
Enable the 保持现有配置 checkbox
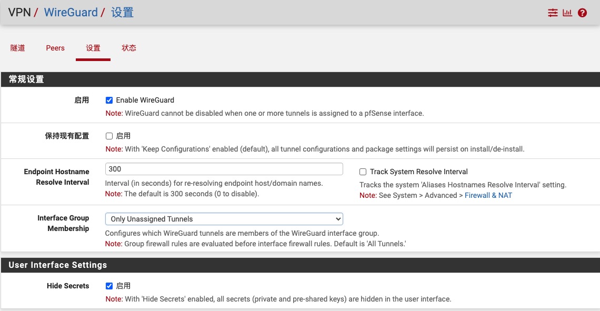[109, 136]
